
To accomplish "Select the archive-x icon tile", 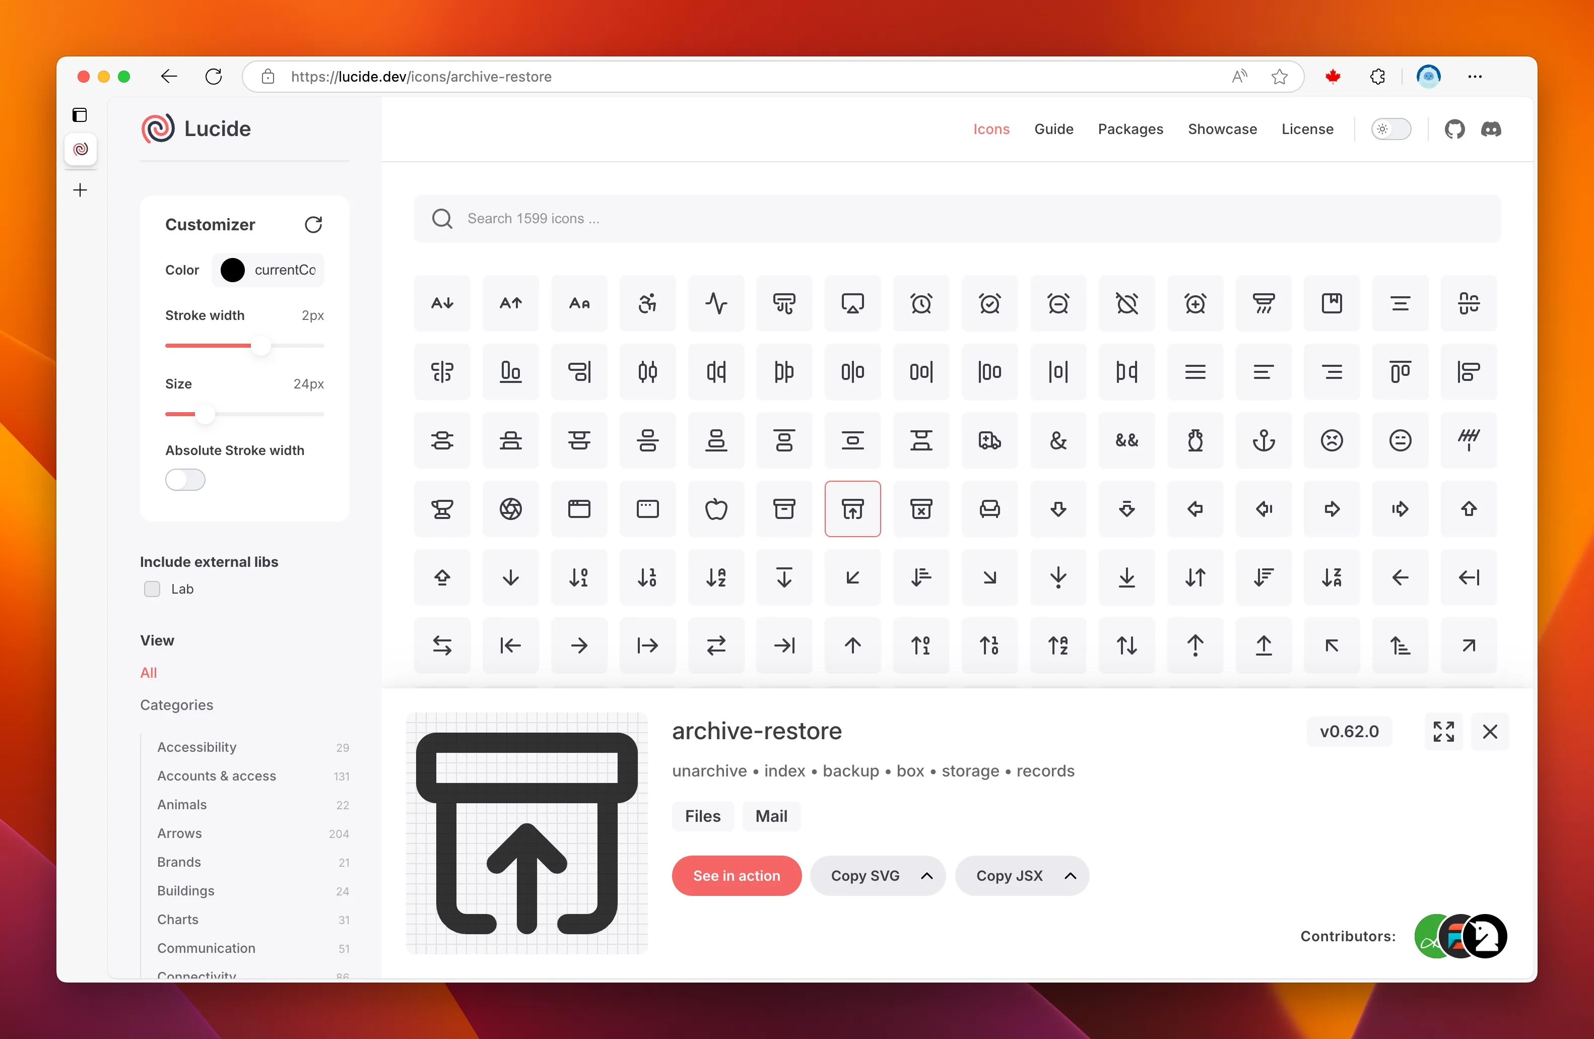I will coord(921,509).
